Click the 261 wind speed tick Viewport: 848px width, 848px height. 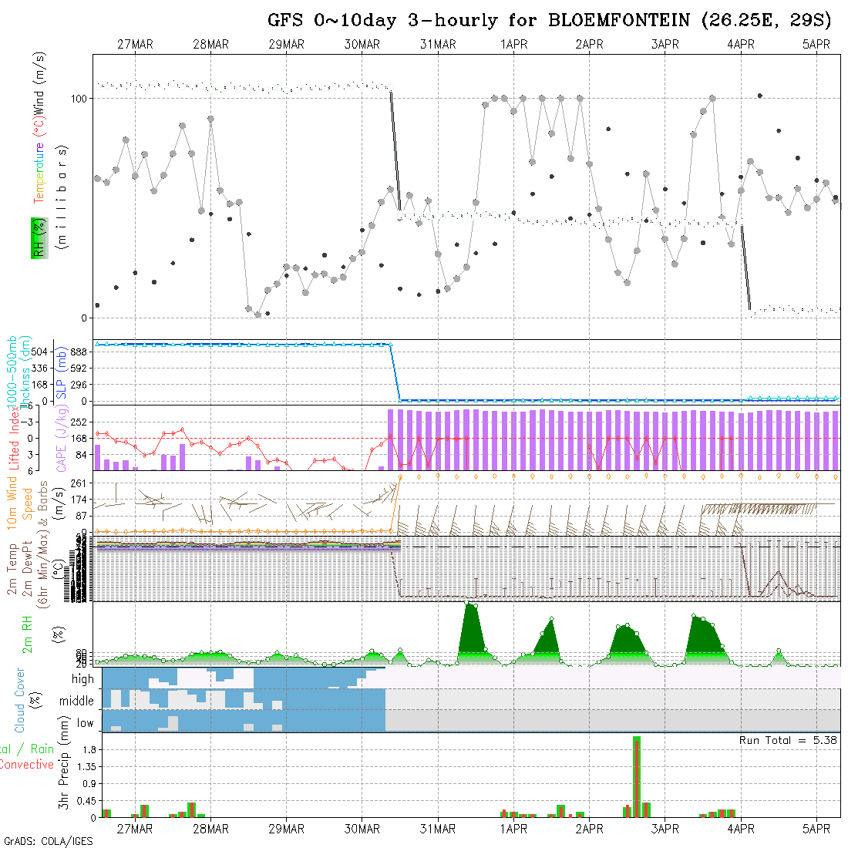[79, 483]
